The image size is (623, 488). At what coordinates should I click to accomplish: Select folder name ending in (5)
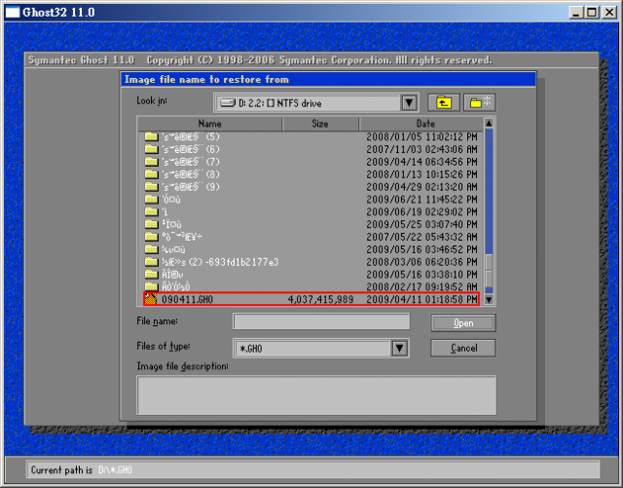coord(191,136)
